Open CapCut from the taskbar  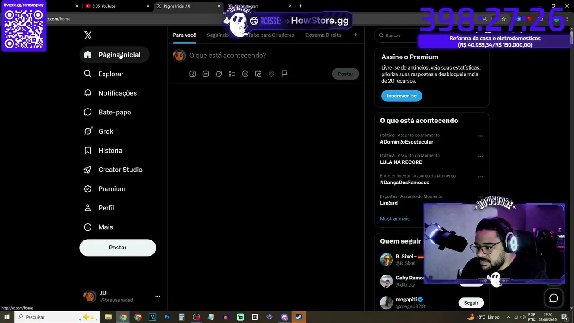coord(255,317)
